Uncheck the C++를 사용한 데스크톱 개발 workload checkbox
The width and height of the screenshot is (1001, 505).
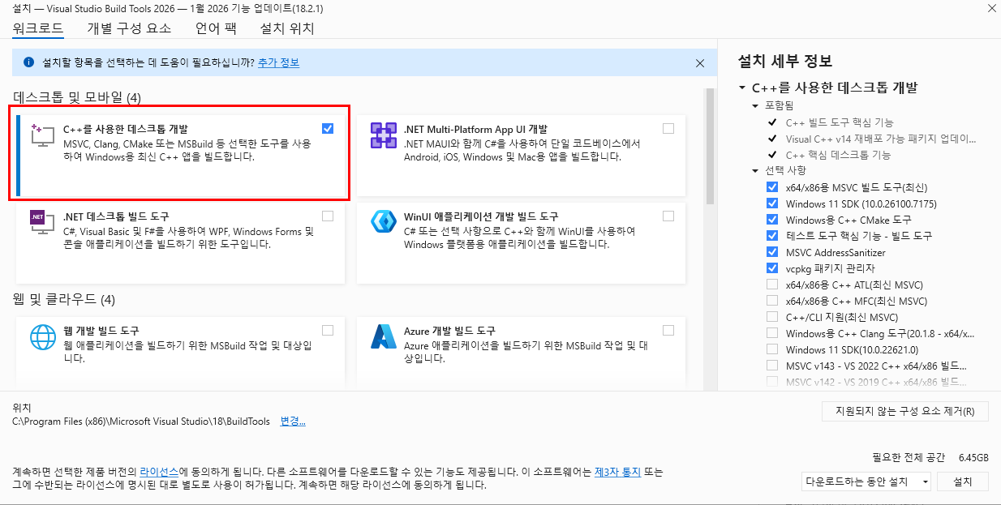[x=327, y=128]
